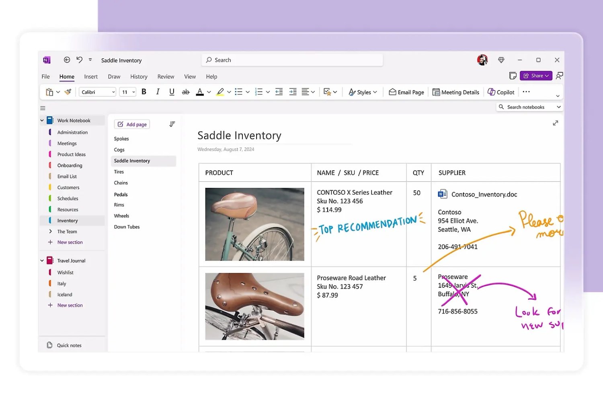
Task: Switch to the Draw tab
Action: [114, 77]
